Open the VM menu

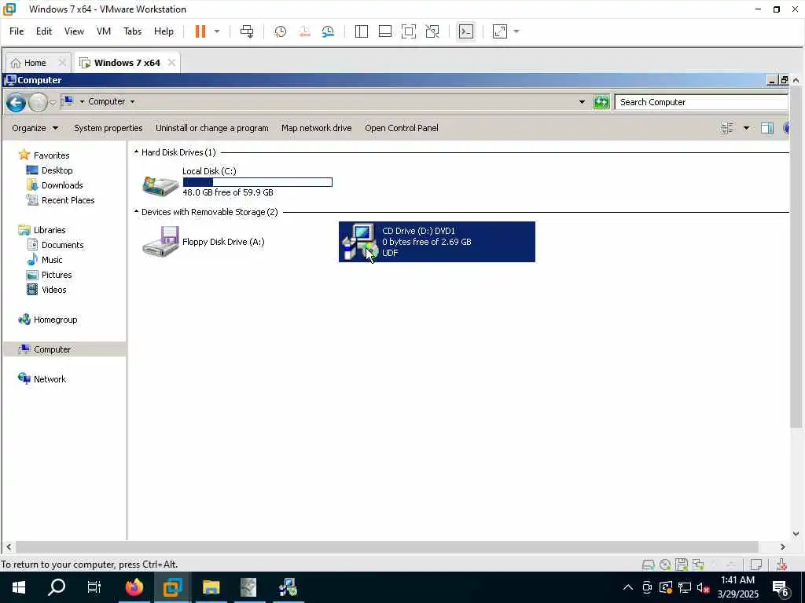point(104,31)
